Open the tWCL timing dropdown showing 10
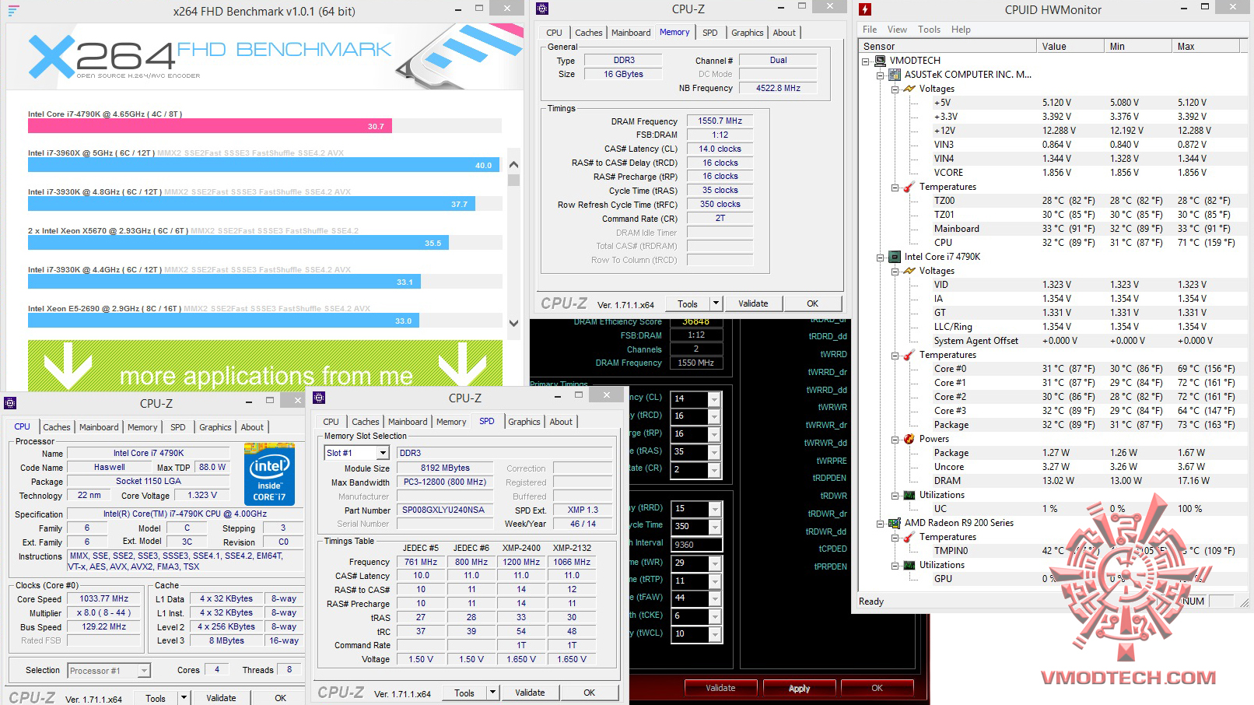The height and width of the screenshot is (705, 1254). click(x=714, y=634)
